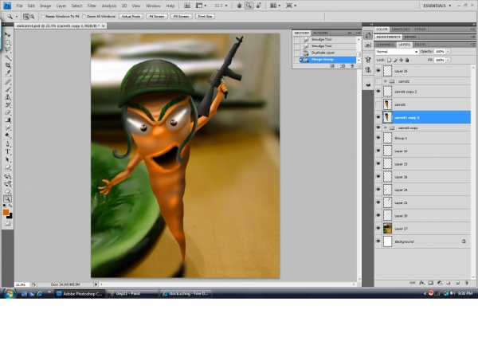Viewport: 478px width, 349px height.
Task: Open the Screen Mode dropdown
Action: 291,6
